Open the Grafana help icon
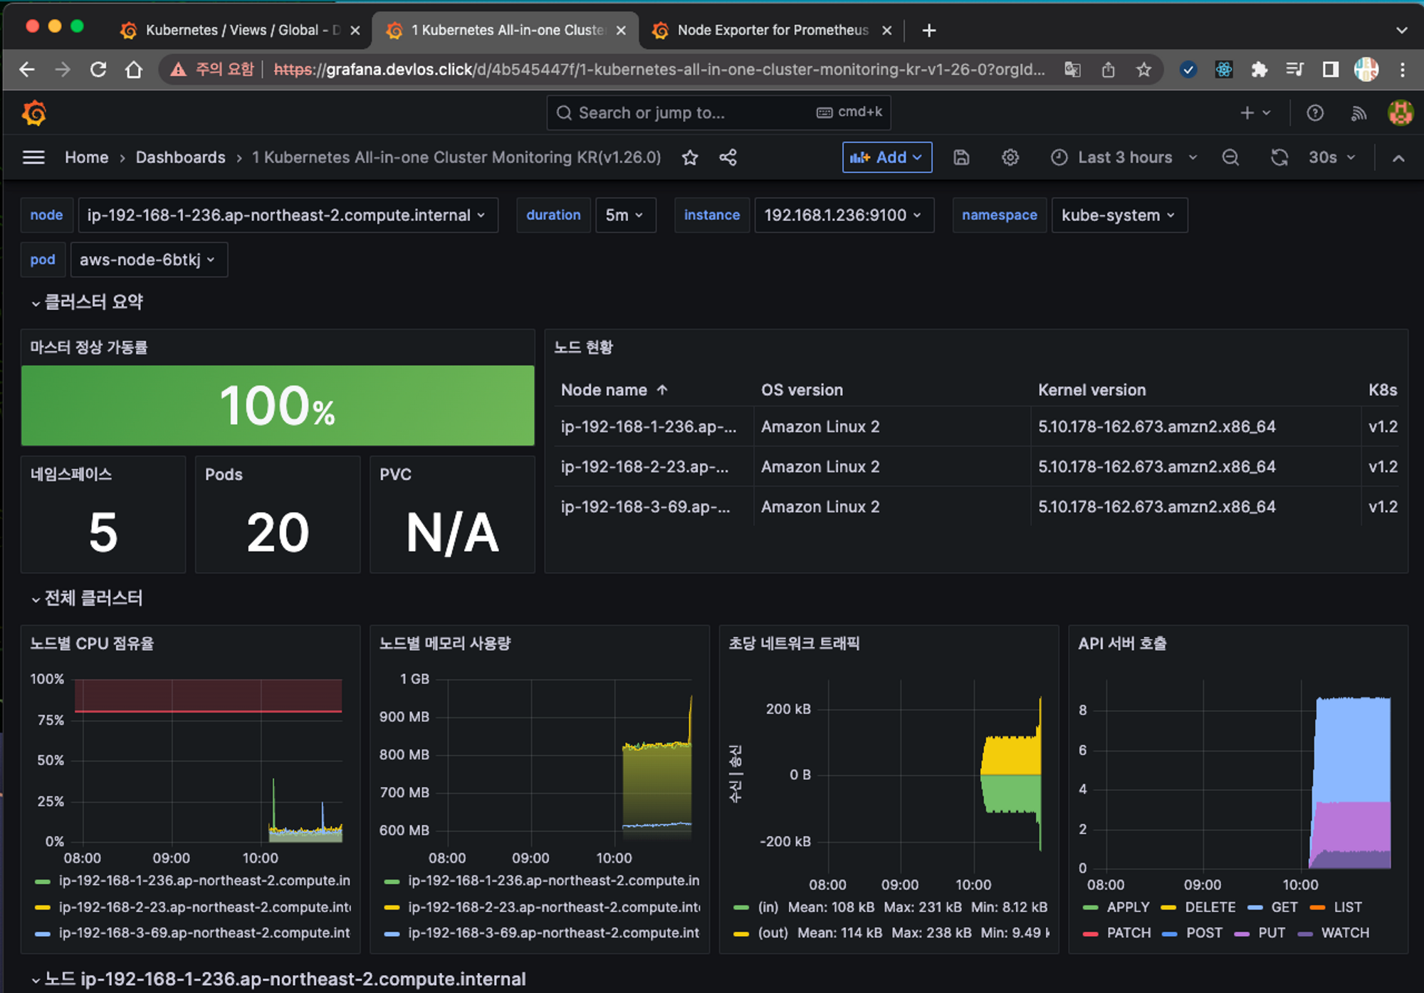Screen dimensions: 1424x993 click(x=1315, y=113)
